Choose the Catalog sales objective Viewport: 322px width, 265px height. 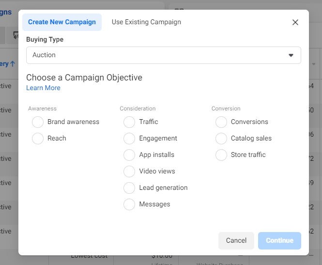(x=221, y=139)
